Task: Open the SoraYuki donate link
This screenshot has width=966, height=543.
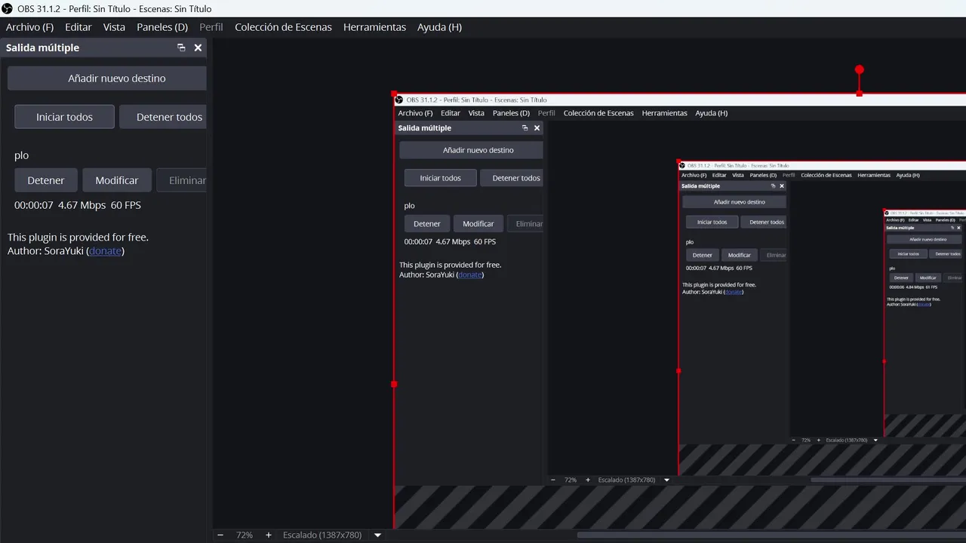Action: coord(105,251)
